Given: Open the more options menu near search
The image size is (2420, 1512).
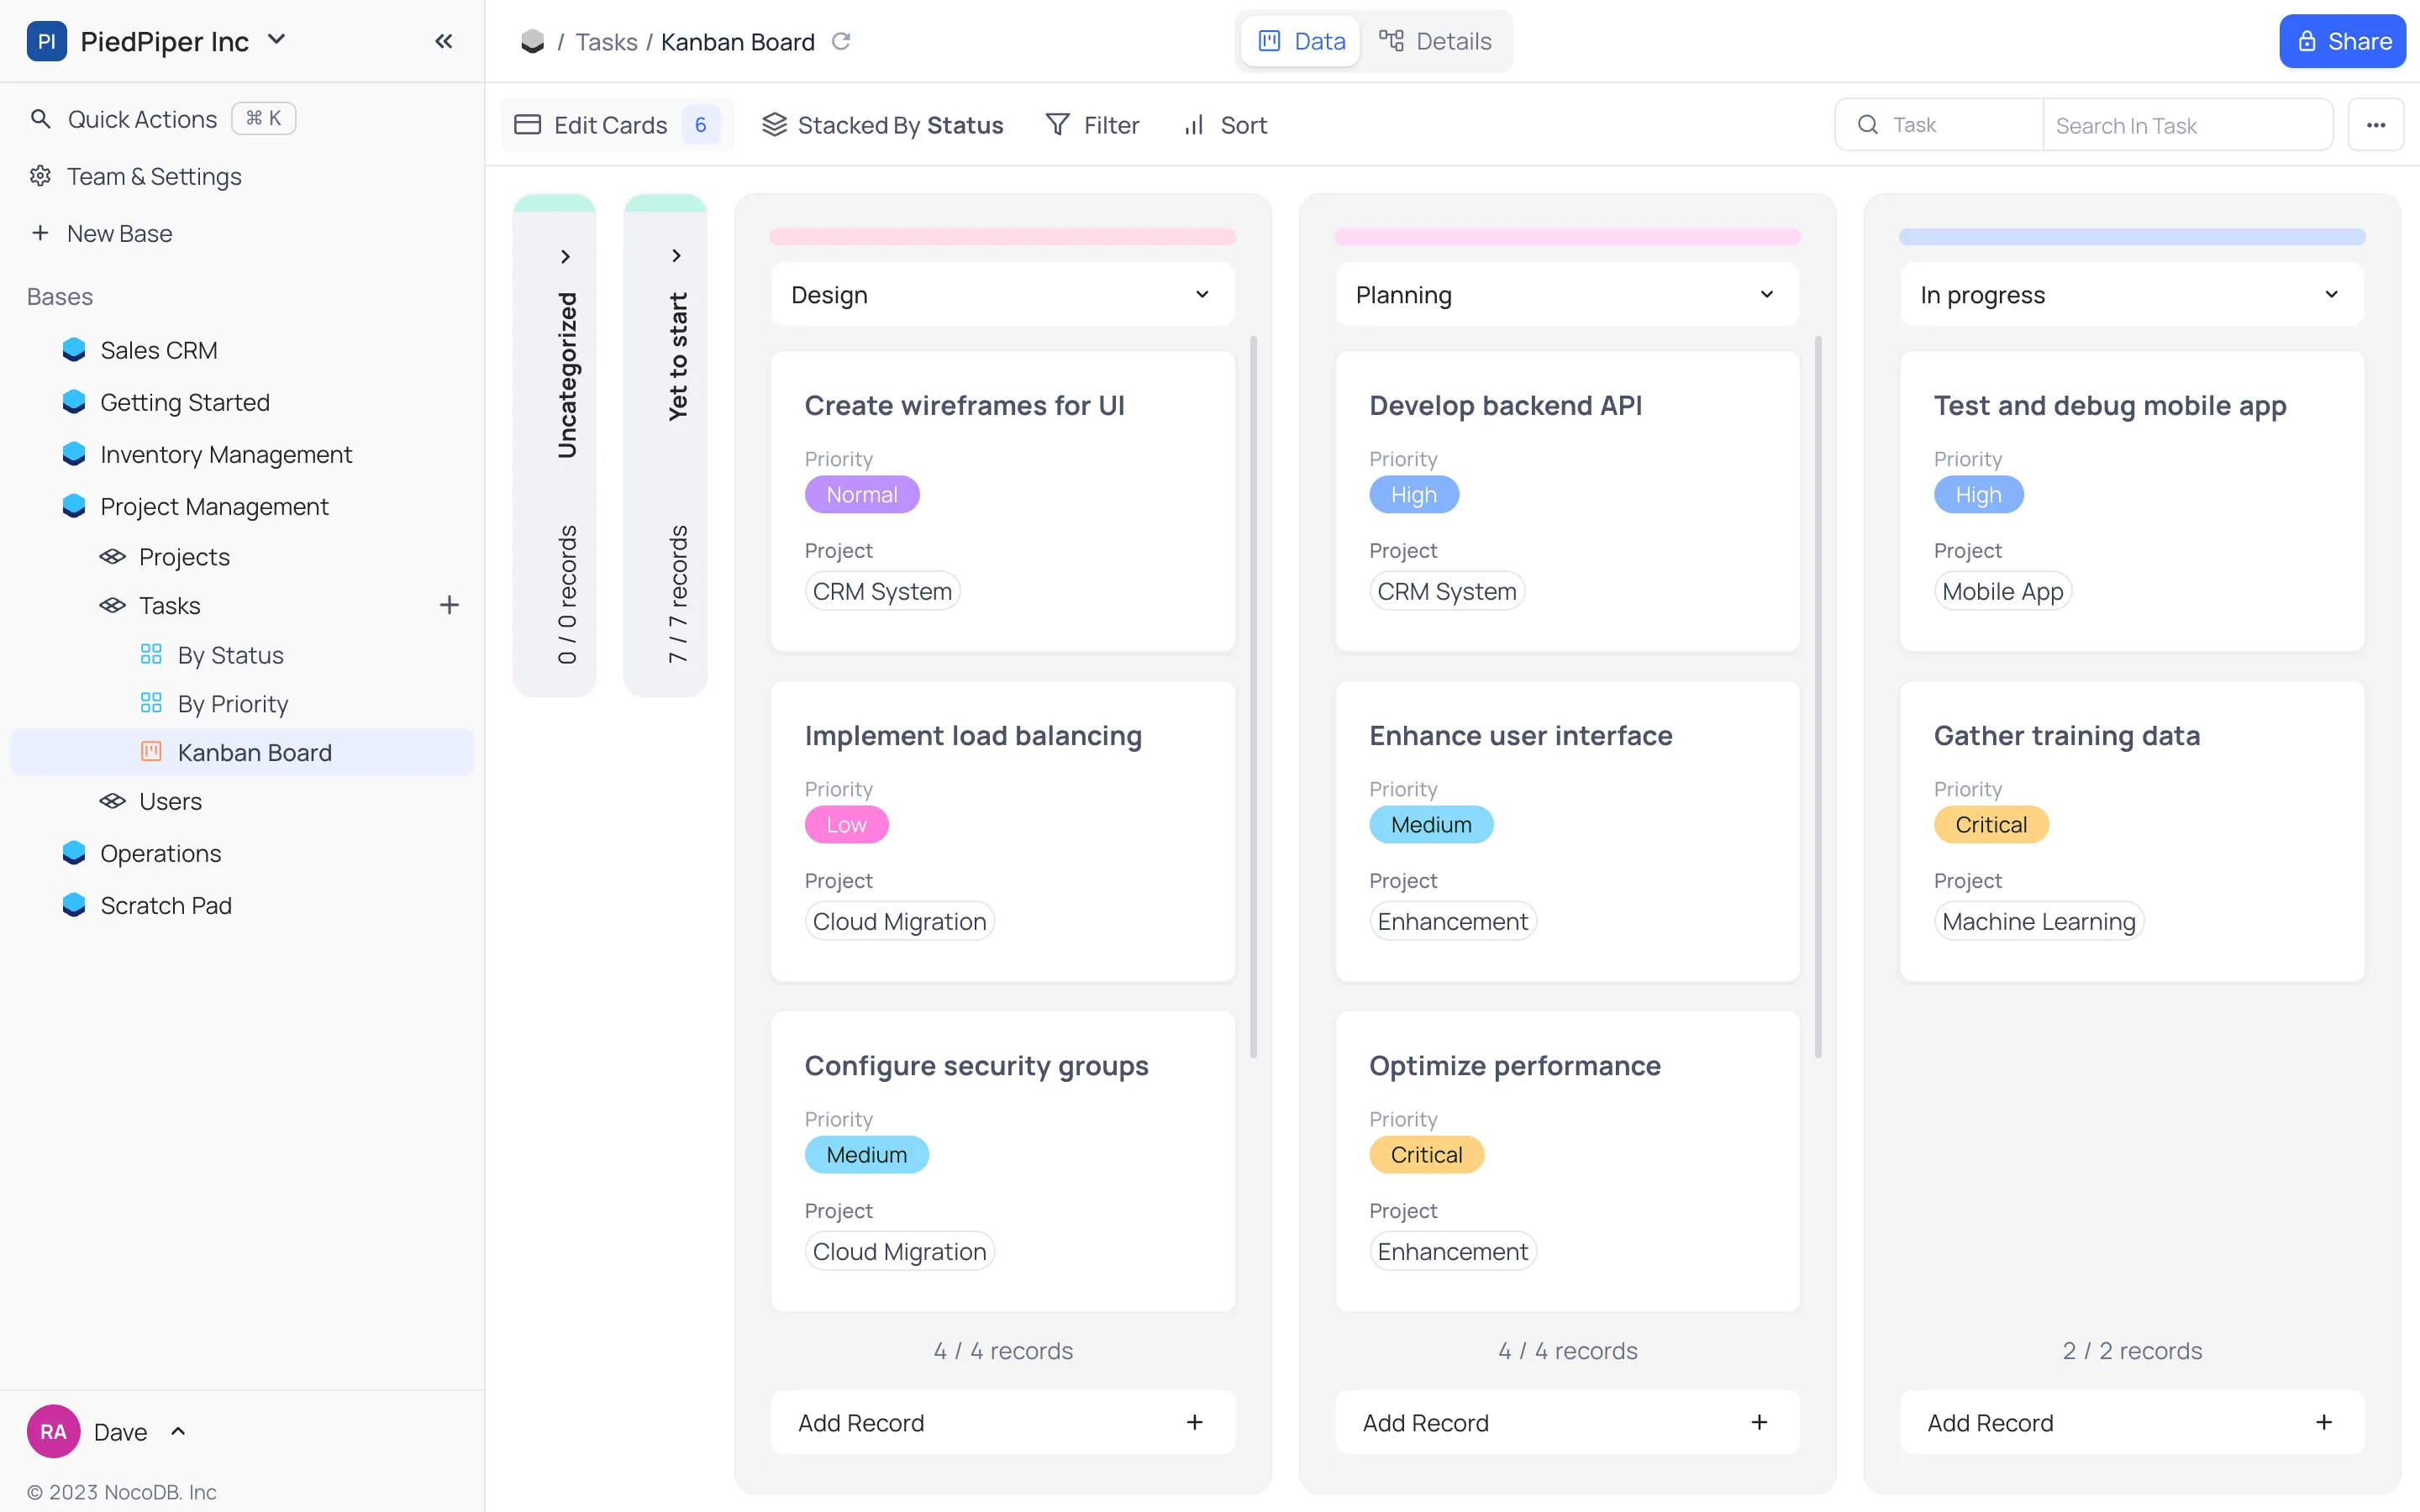Looking at the screenshot, I should click(x=2376, y=124).
